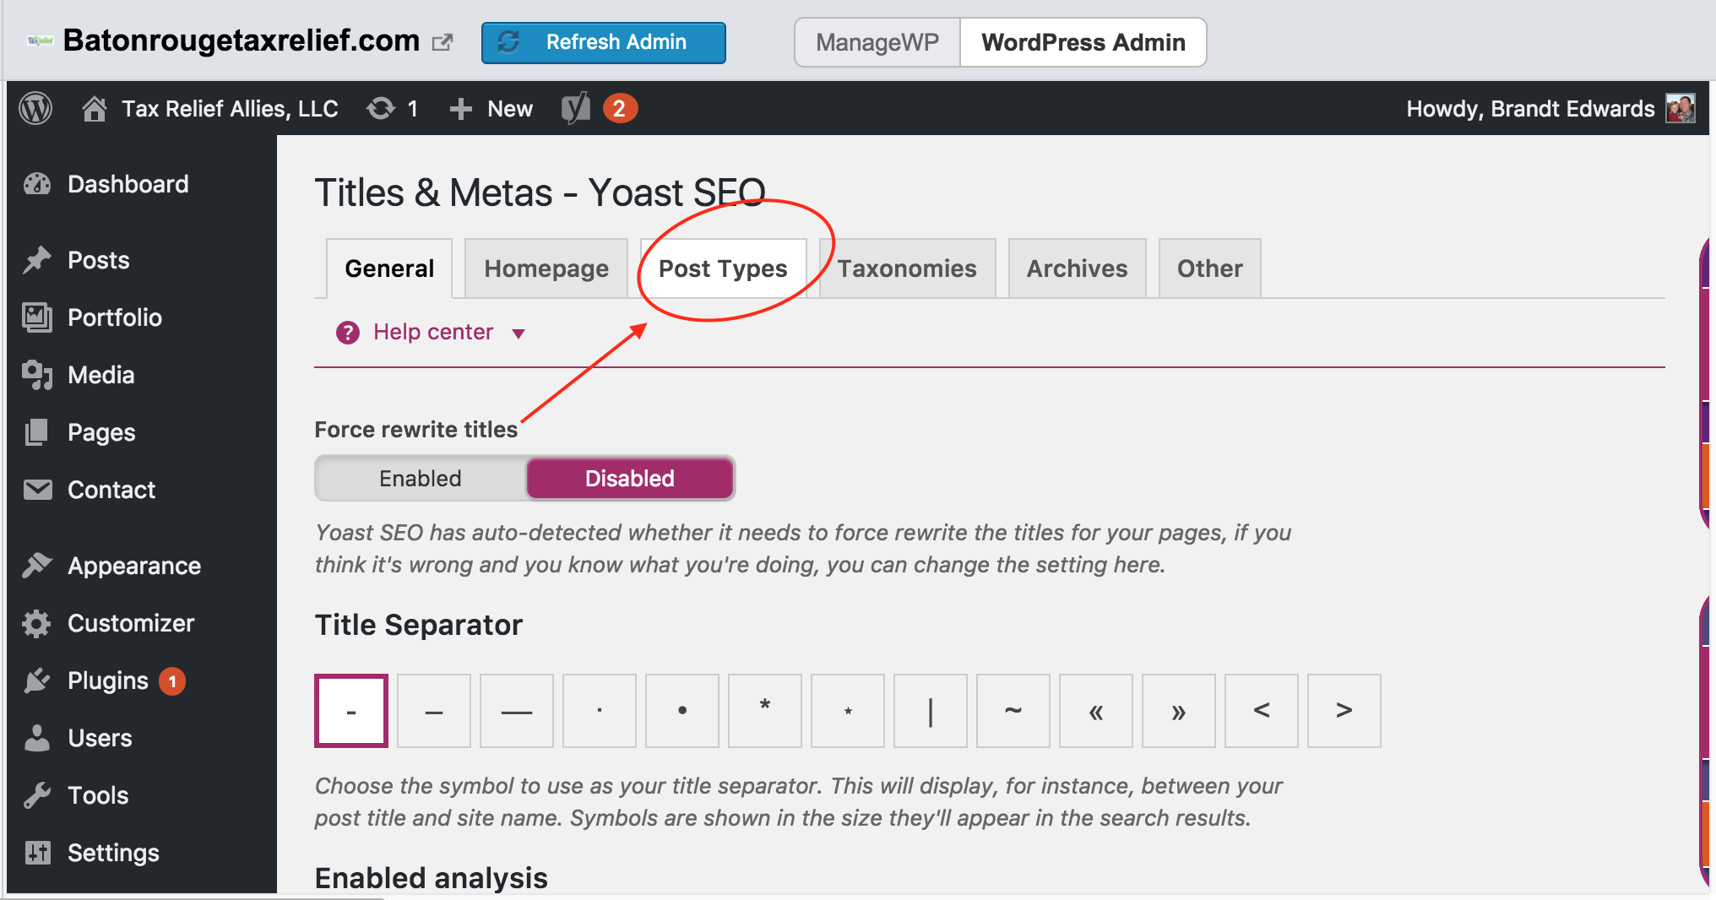Click the Settings sliders icon
Image resolution: width=1716 pixels, height=900 pixels.
point(37,853)
